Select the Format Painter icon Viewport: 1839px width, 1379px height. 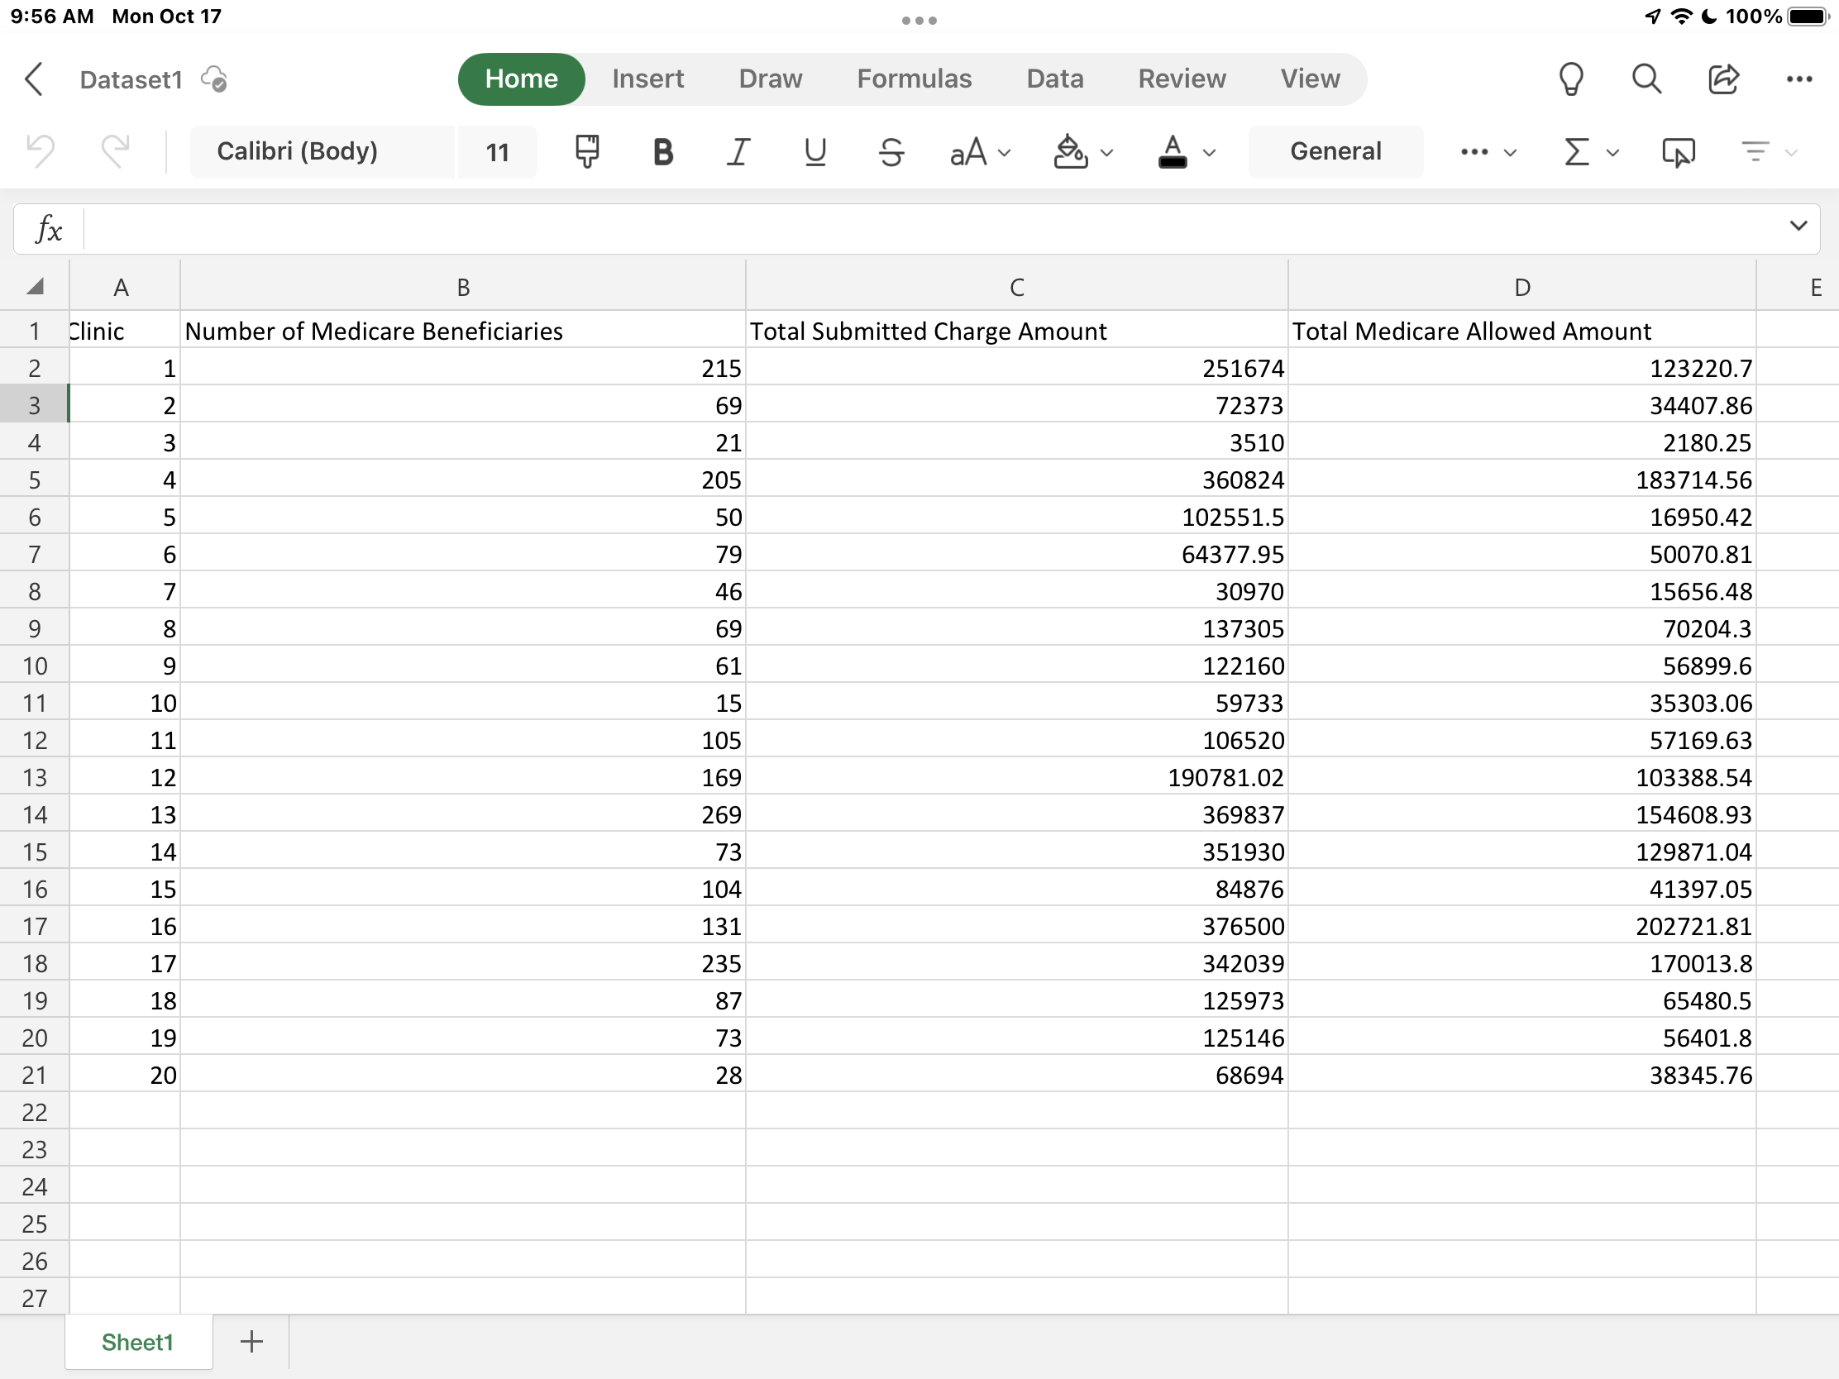(x=586, y=152)
